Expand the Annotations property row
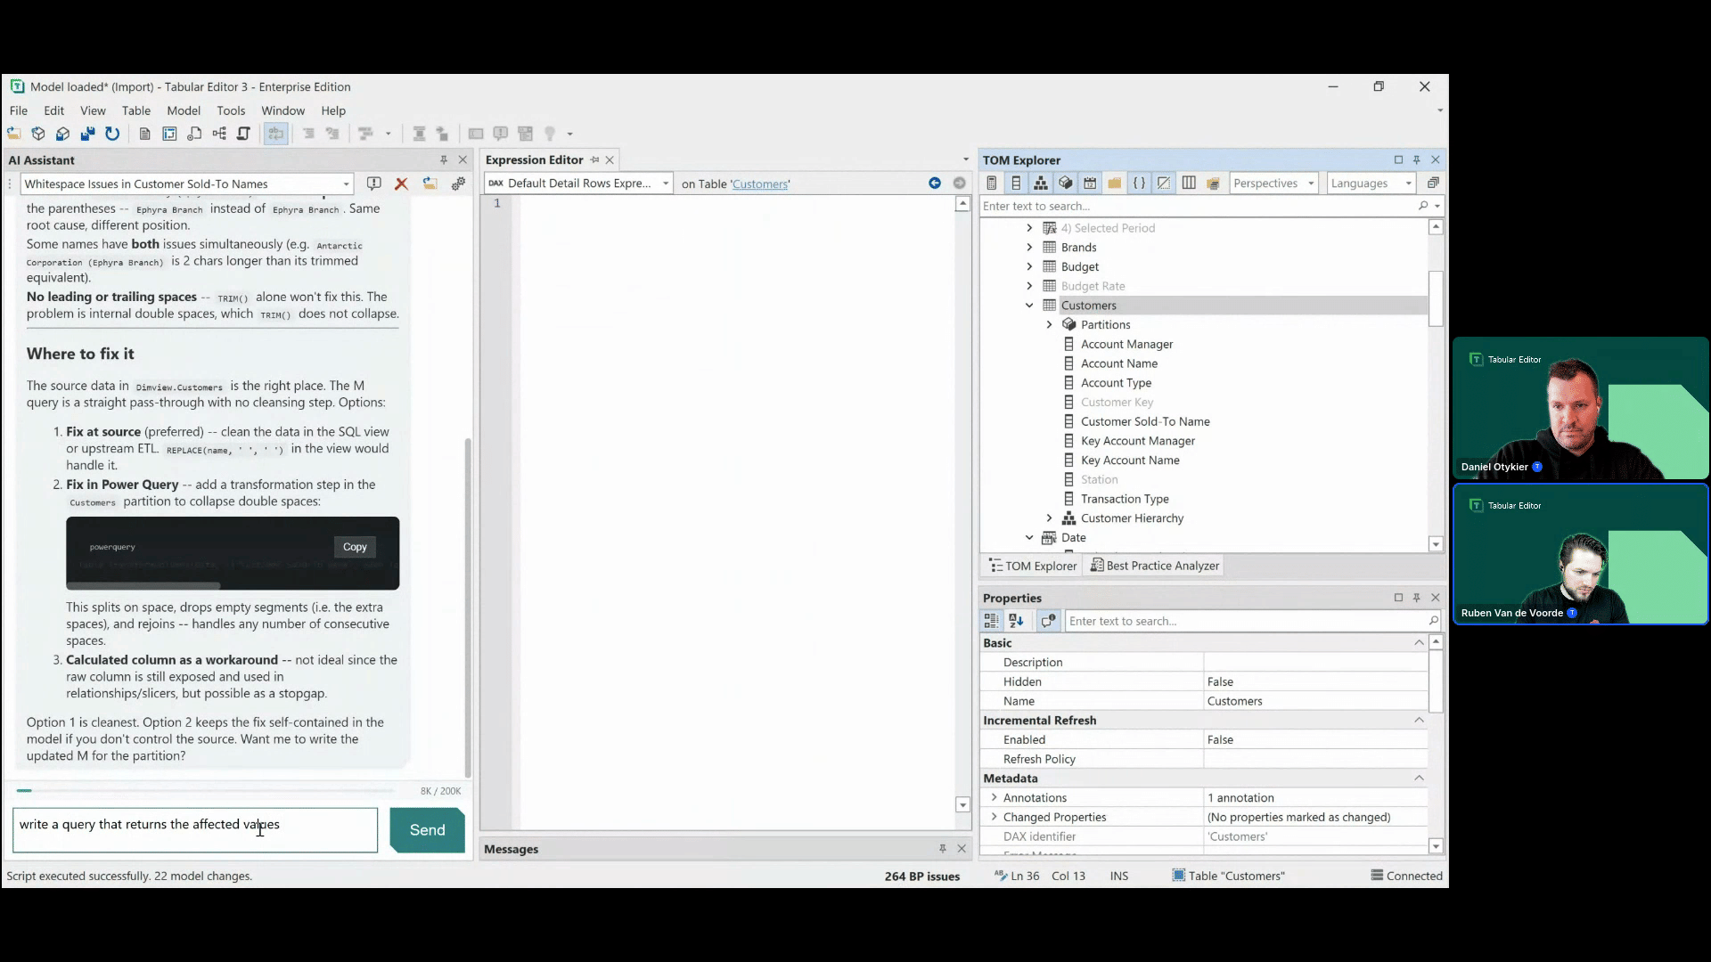Screen dimensions: 1711x962 pos(994,798)
